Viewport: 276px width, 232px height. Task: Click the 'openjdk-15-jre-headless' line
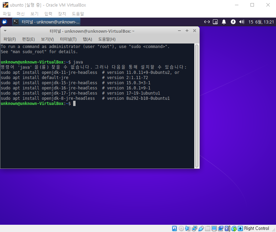76,83
